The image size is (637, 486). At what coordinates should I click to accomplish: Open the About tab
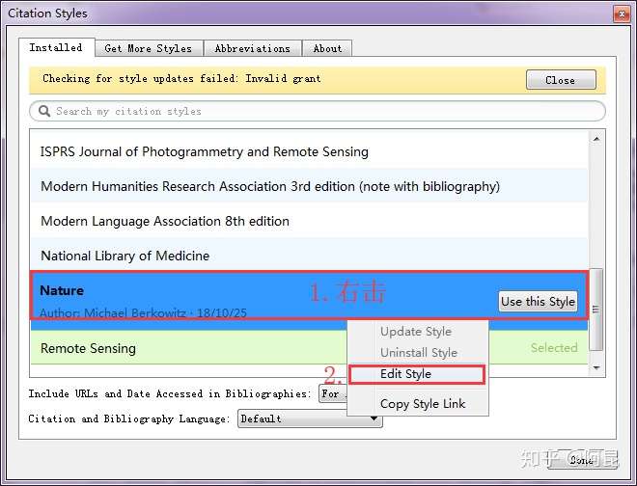pos(327,49)
